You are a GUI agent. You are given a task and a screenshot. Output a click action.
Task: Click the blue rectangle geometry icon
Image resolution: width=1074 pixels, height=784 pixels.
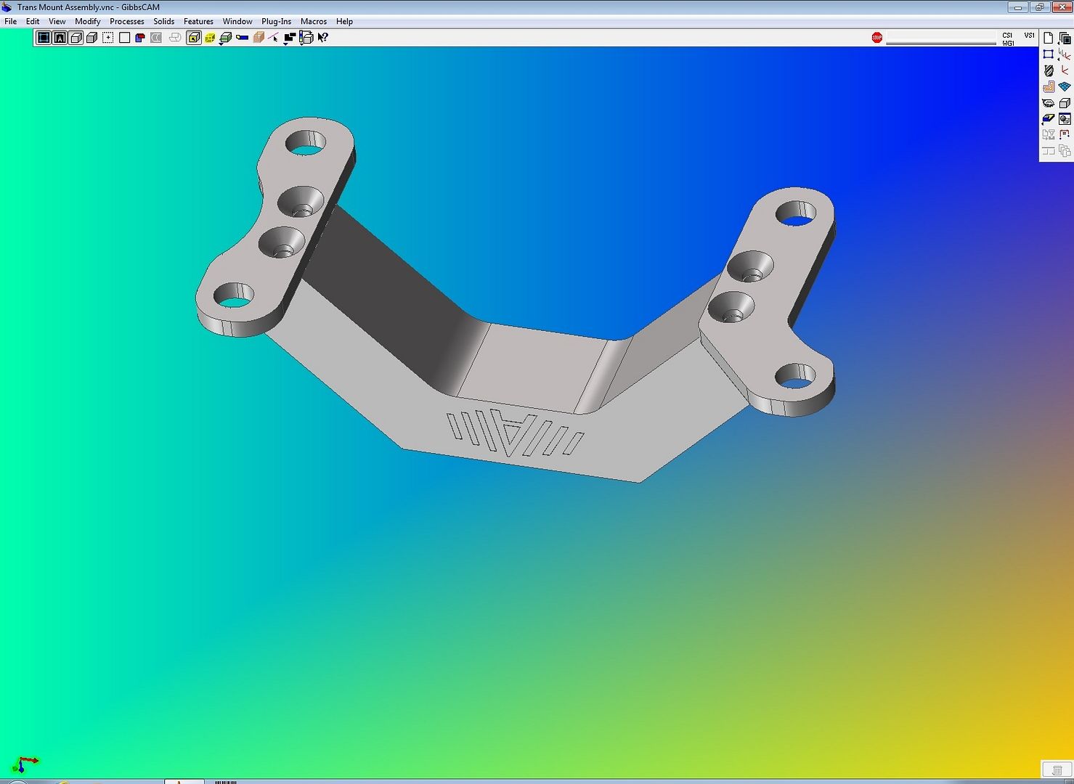coord(1049,54)
